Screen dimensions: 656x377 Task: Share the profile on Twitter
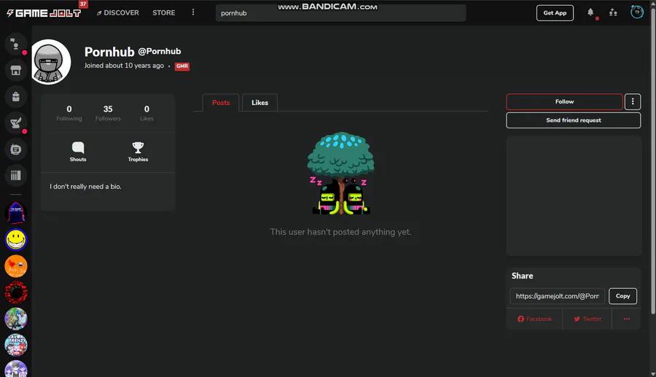[x=587, y=319]
